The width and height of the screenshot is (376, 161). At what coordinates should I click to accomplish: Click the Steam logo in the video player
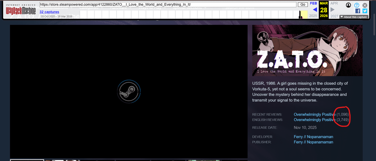[x=128, y=92]
